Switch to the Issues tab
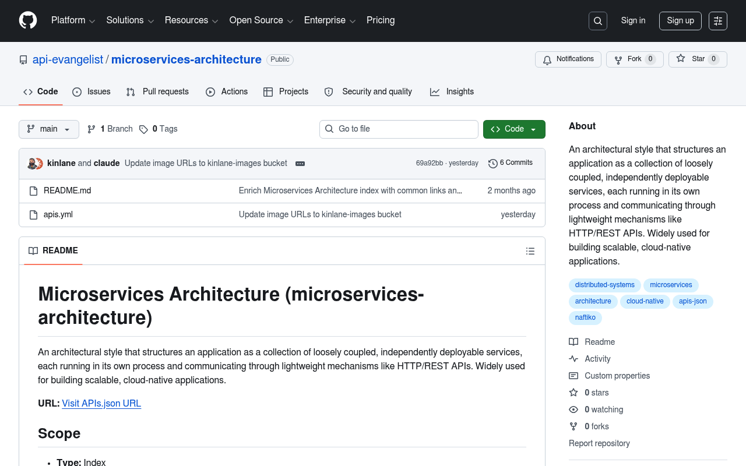This screenshot has height=466, width=746. tap(92, 92)
